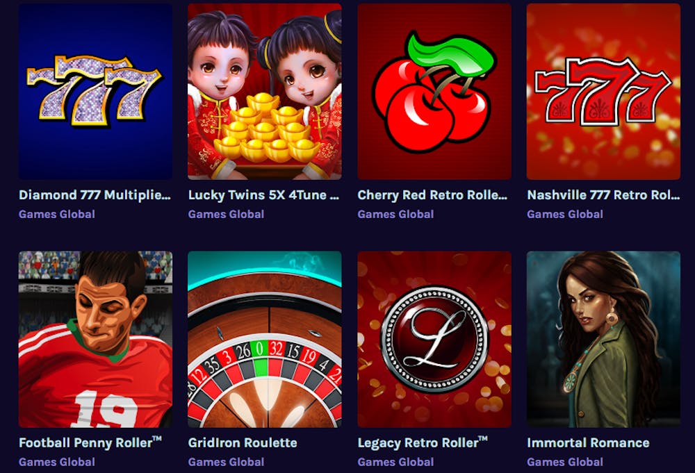The width and height of the screenshot is (695, 473).
Task: Select the Legacy Retro Roller L emblem
Action: pyautogui.click(x=434, y=339)
